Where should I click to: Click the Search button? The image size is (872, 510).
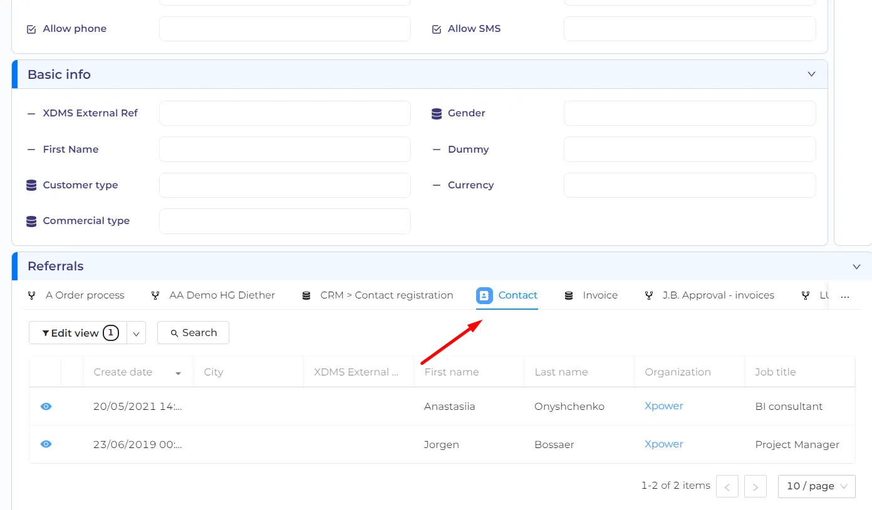pos(193,333)
